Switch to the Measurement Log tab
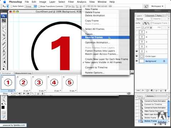This screenshot has width=171, height=128. tap(23, 73)
